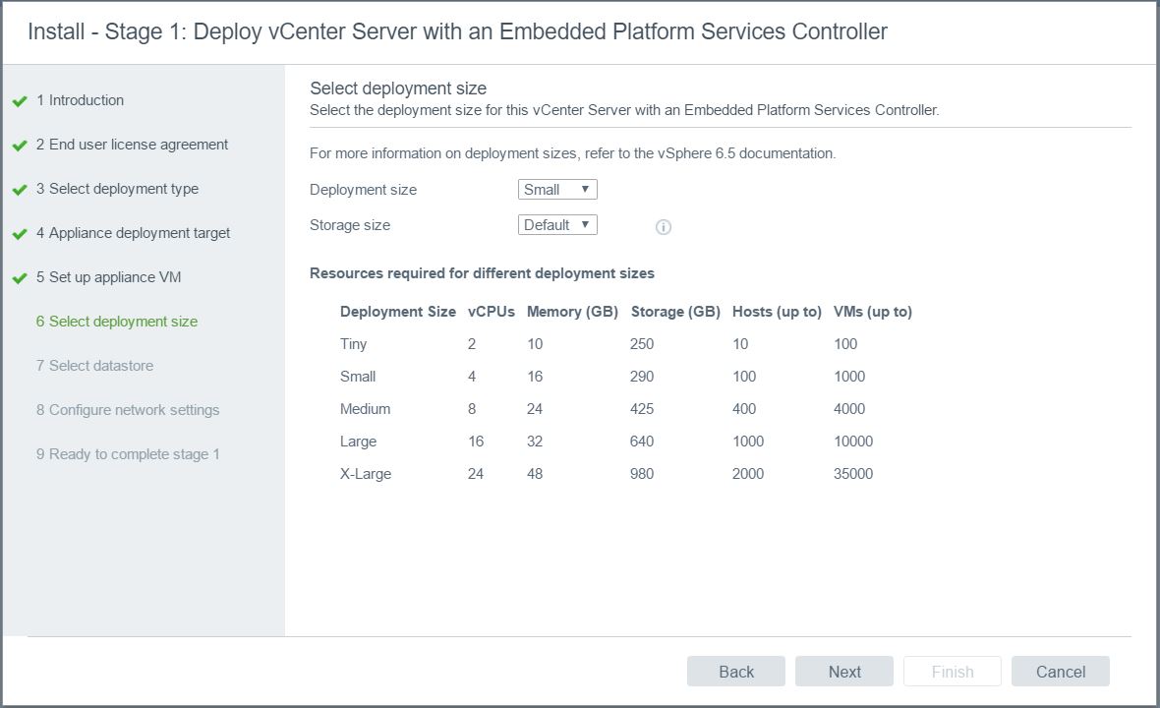Click the checkmark beside Select deployment type
The width and height of the screenshot is (1160, 708).
click(x=20, y=190)
